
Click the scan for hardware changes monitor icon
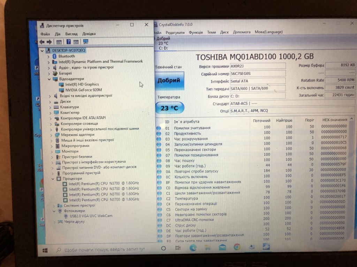[x=86, y=42]
